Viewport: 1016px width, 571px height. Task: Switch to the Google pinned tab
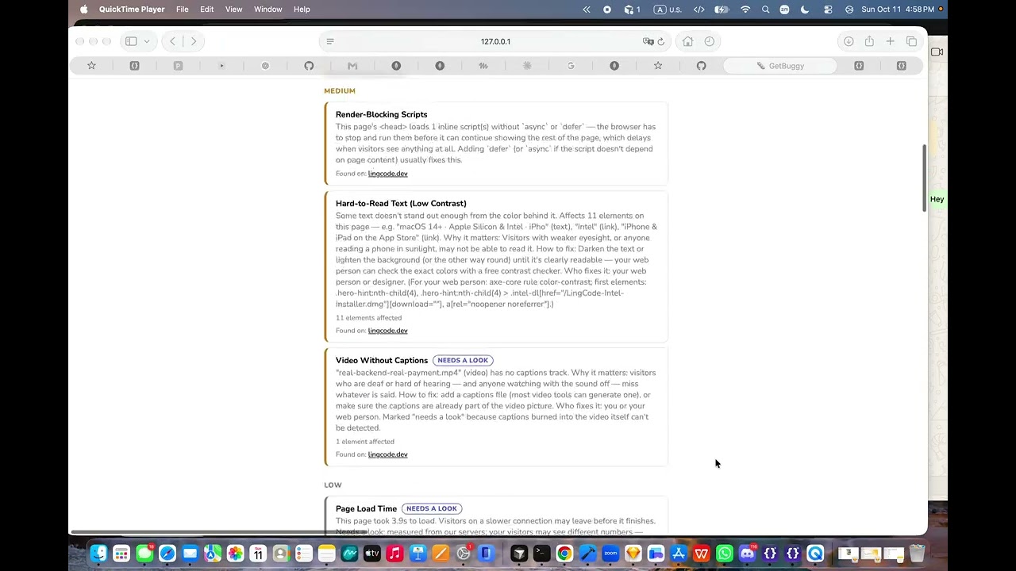571,66
